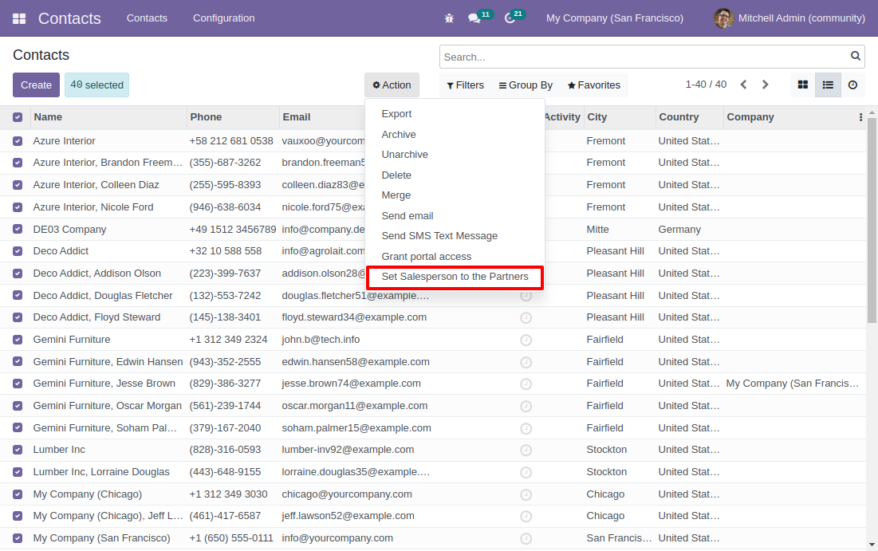
Task: Click activity clock for Gemini Furniture row
Action: pos(526,340)
